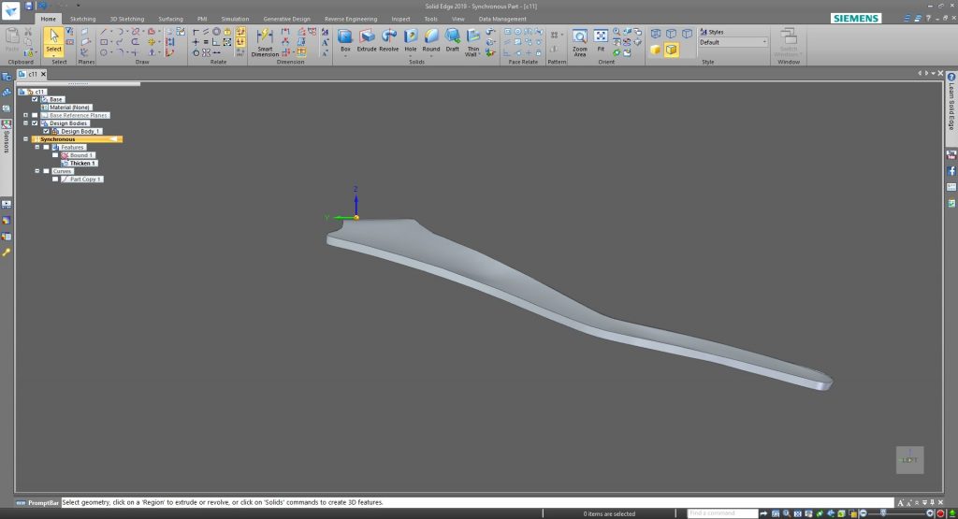Collapse the Synchronous node
Image resolution: width=958 pixels, height=519 pixels.
tap(25, 139)
